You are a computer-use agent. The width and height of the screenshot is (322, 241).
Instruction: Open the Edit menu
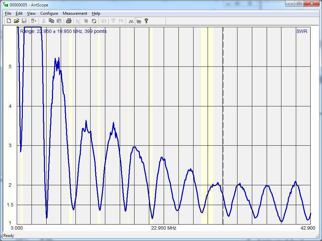[19, 13]
